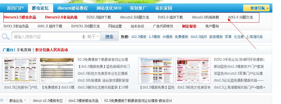Go to dzx2.5模板群虫作品 breadcrumb
The height and width of the screenshot is (104, 281).
[x=84, y=100]
